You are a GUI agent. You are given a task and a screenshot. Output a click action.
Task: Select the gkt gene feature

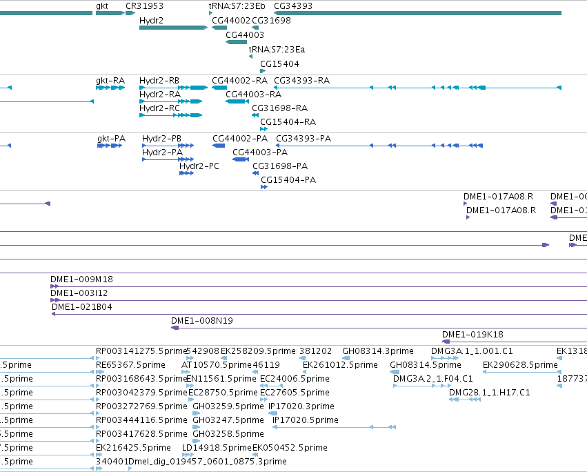click(110, 13)
